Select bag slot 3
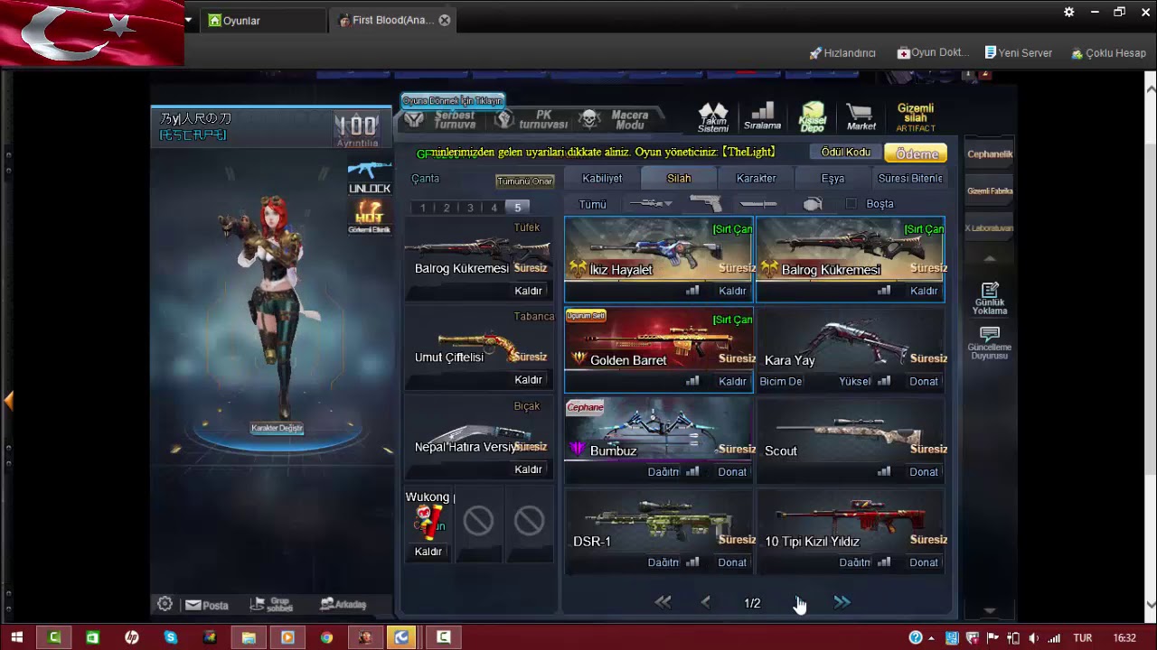Image resolution: width=1157 pixels, height=650 pixels. tap(470, 208)
